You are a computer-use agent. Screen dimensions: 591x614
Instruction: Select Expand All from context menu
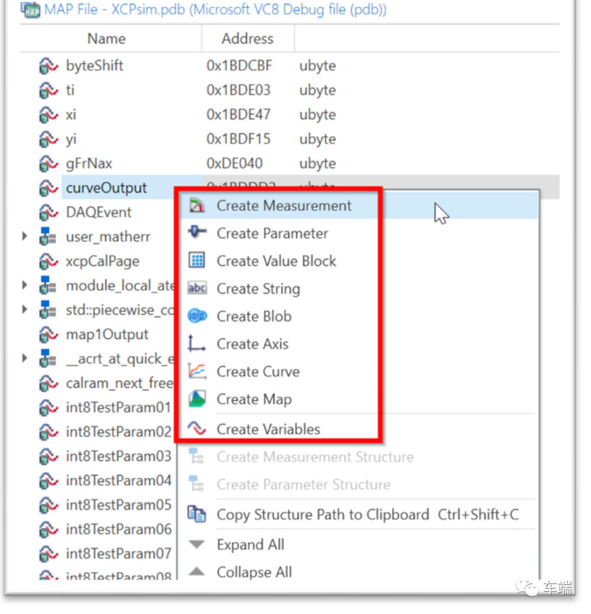250,544
